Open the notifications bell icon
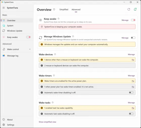Image resolution: width=141 pixels, height=128 pixels. click(x=135, y=9)
